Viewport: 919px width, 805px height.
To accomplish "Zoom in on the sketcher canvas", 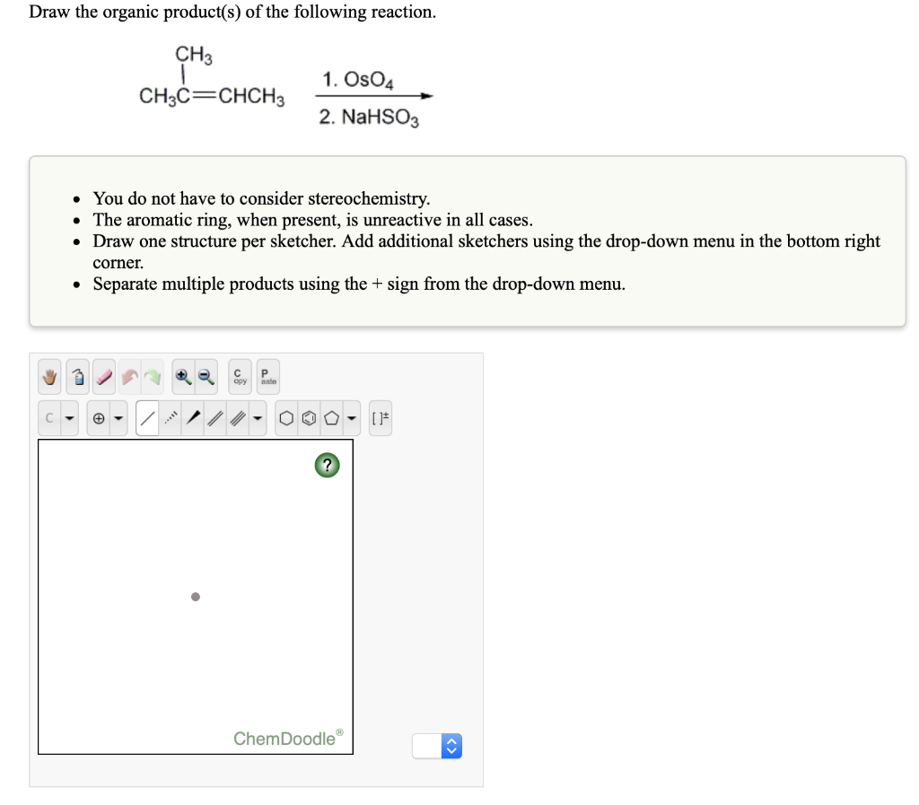I will click(x=182, y=376).
